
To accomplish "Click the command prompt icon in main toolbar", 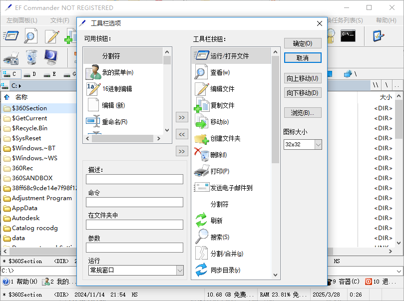I will pos(348,36).
